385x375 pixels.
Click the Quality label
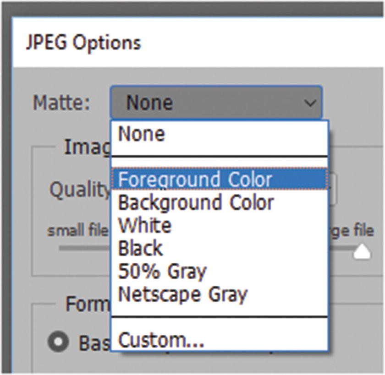pos(78,189)
